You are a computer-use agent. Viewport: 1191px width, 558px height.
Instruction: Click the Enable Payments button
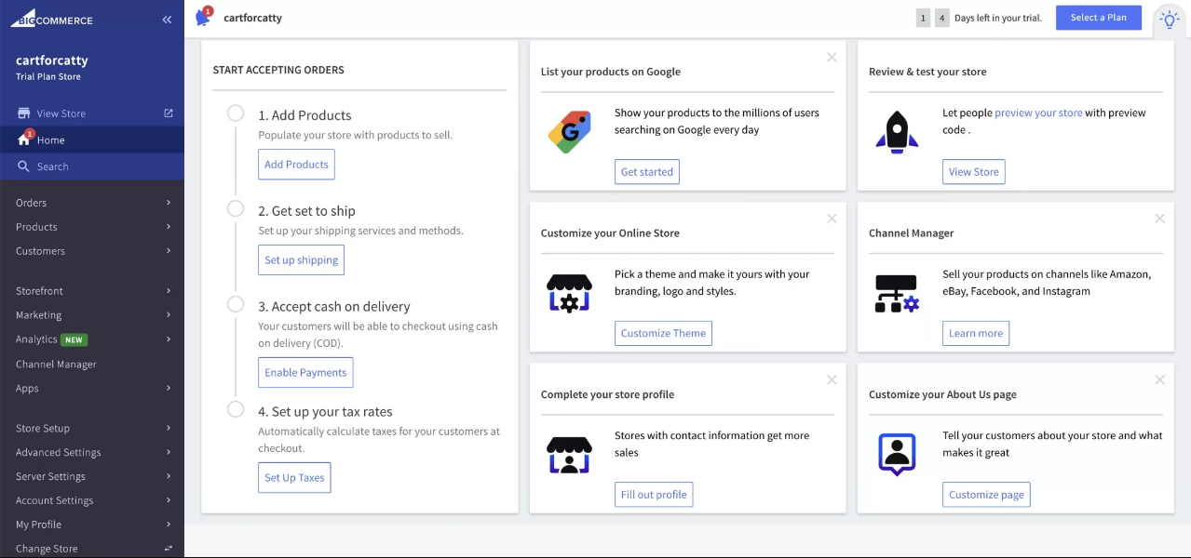[x=305, y=372]
